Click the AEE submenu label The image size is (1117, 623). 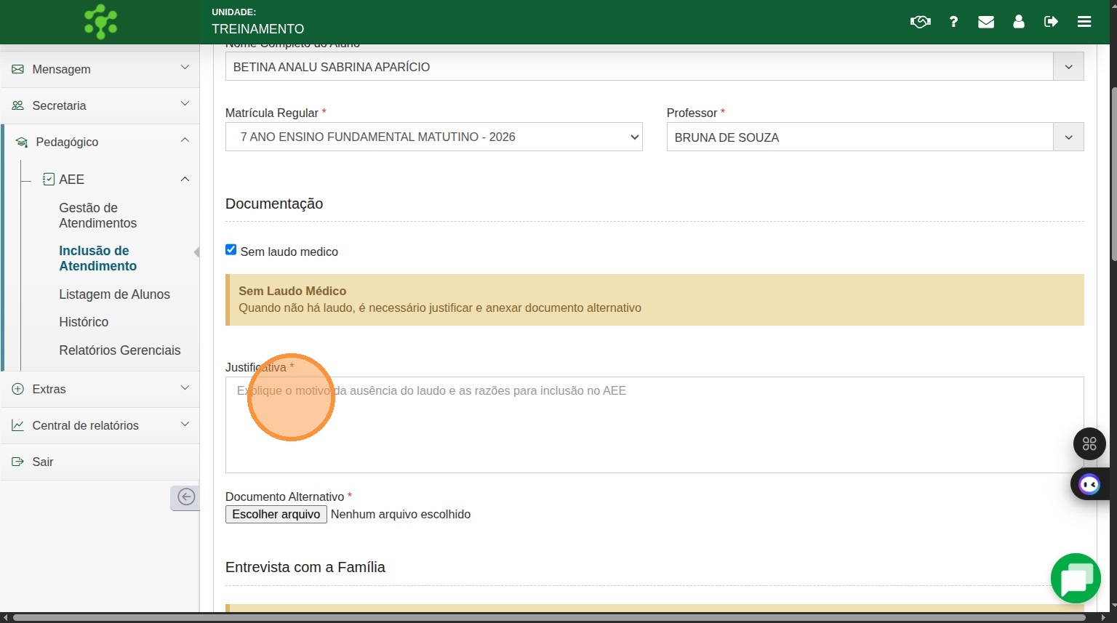pyautogui.click(x=72, y=179)
